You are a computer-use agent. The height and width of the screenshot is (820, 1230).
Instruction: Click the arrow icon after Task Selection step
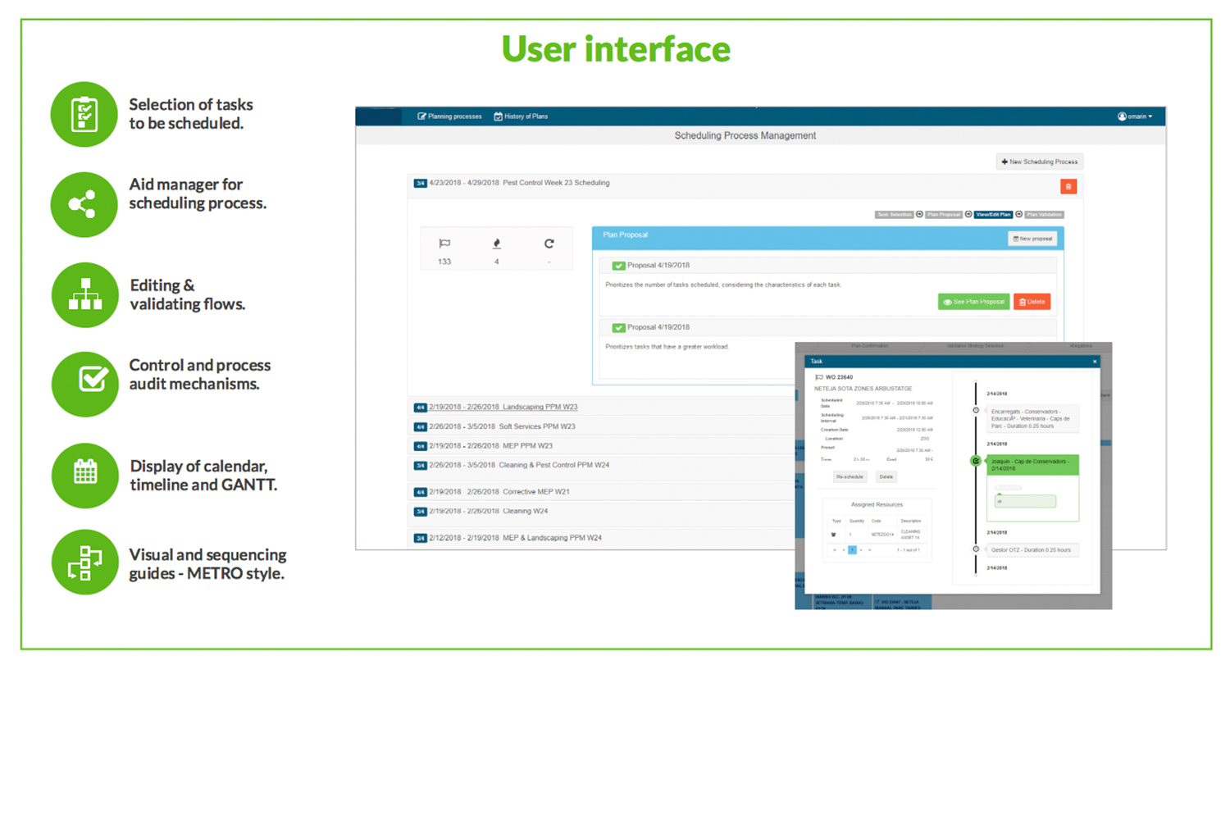(x=919, y=214)
